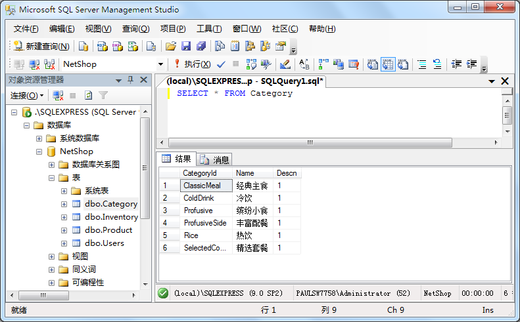Open a new Database Engine Query

83,46
